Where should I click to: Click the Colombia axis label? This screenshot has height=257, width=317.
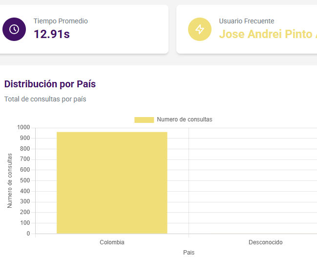point(112,242)
